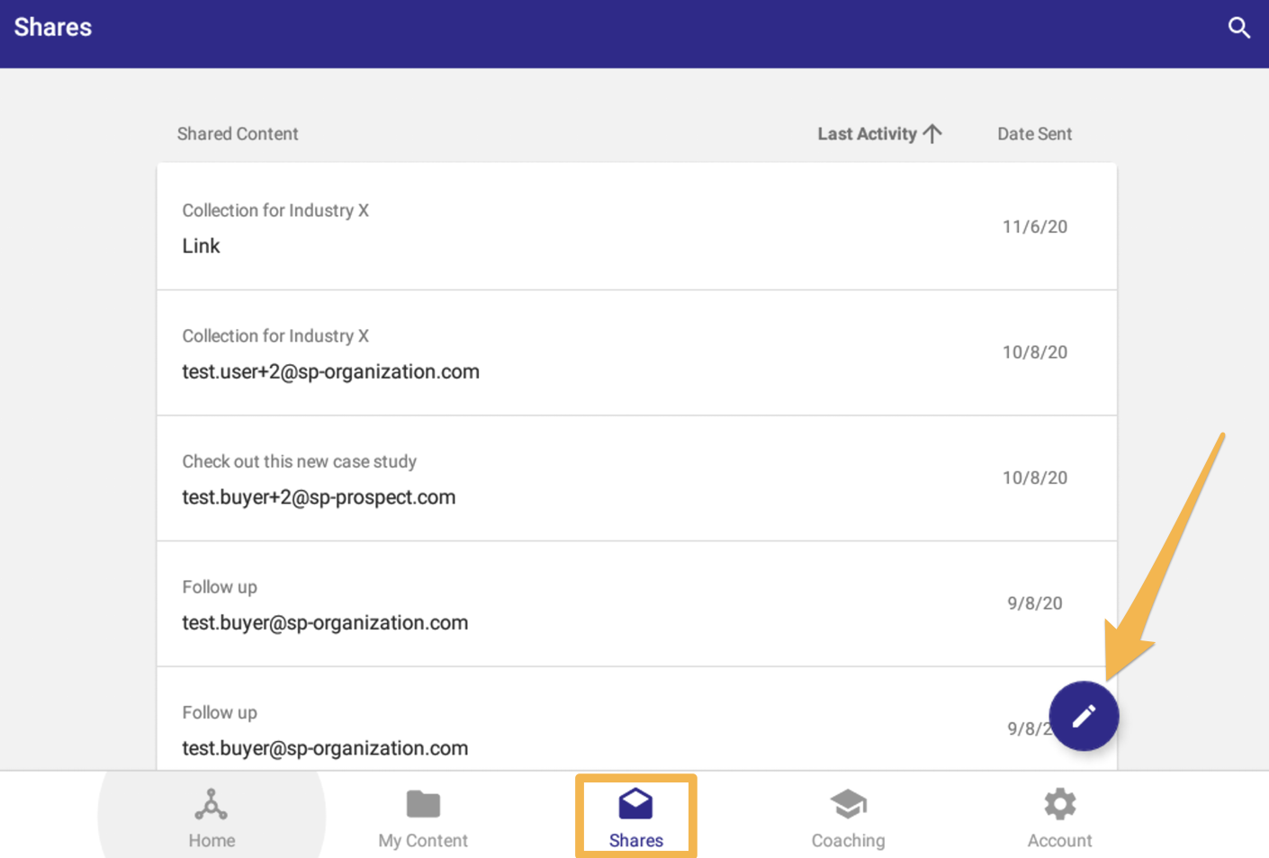
Task: Tap the pencil compose share button
Action: click(1084, 716)
